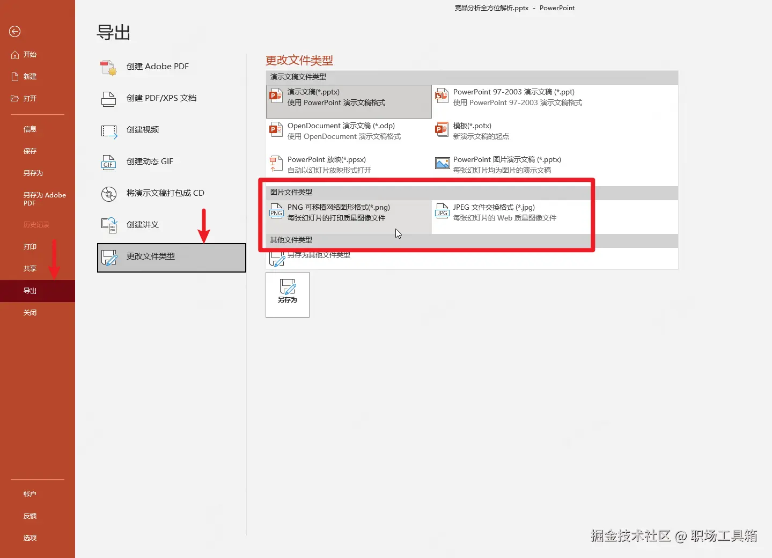
Task: Click the home icon beside 开始
Action: [x=15, y=55]
